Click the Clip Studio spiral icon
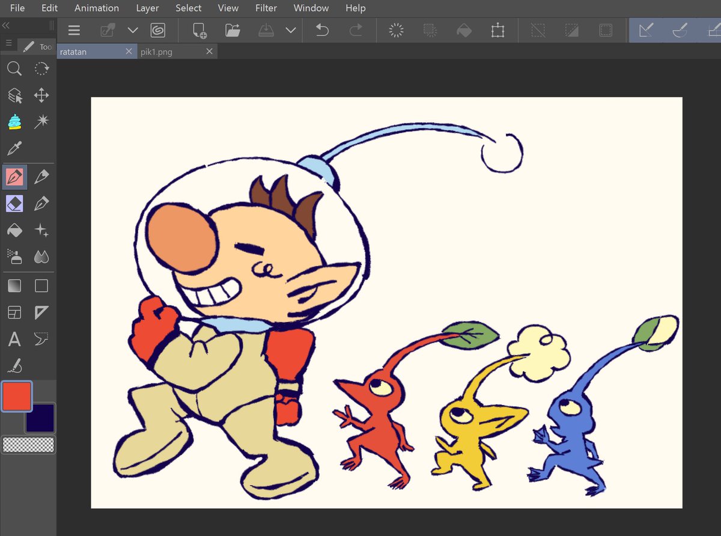Viewport: 721px width, 536px height. click(157, 30)
